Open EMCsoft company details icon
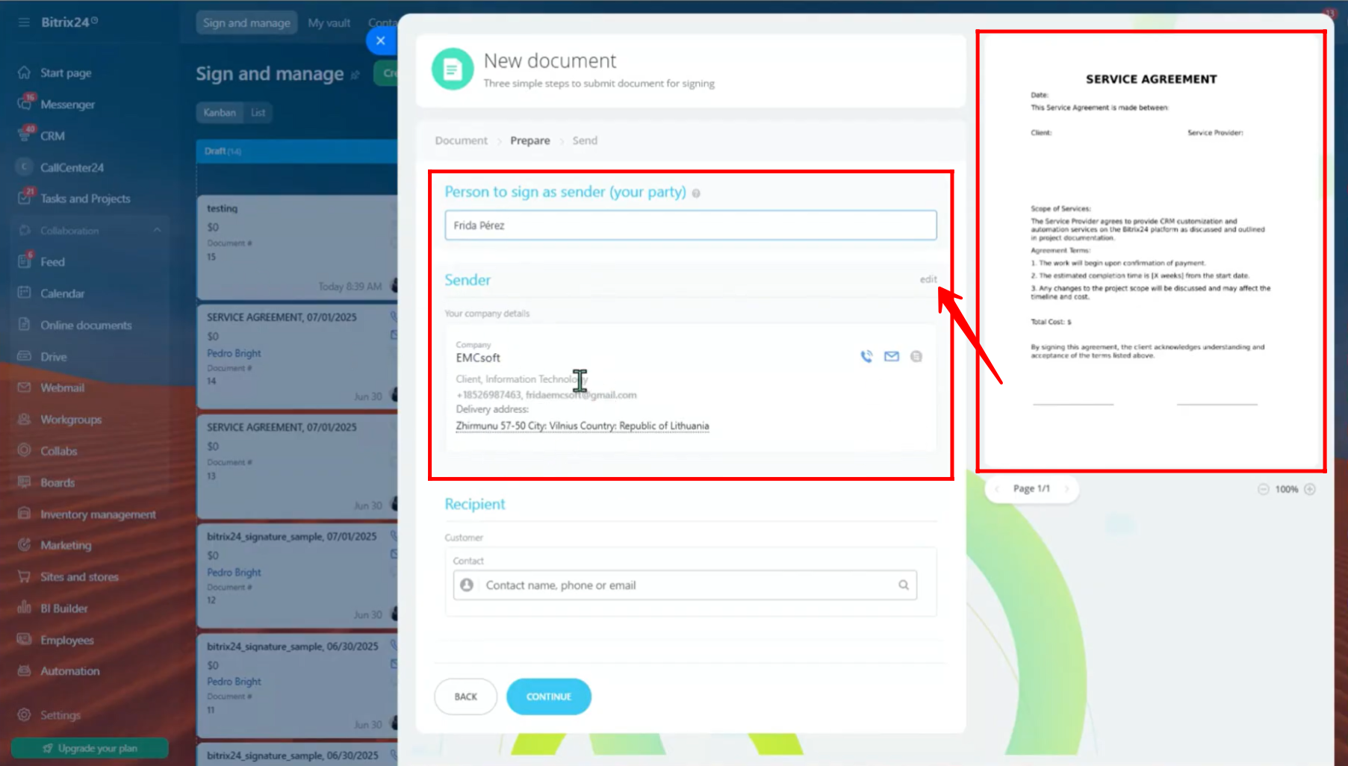Screen dimensions: 1348x766 coord(916,357)
